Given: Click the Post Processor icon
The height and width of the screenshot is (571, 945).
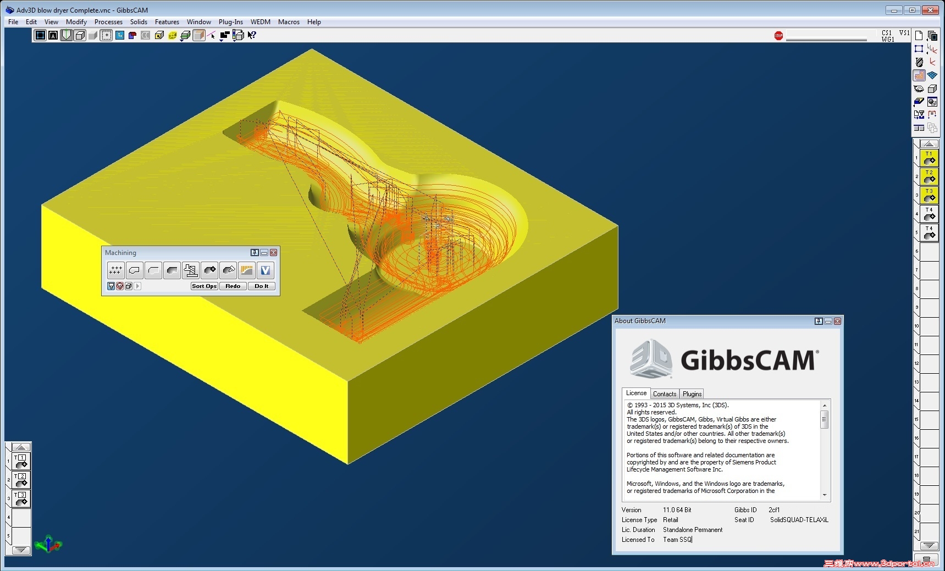Looking at the screenshot, I should 919,115.
